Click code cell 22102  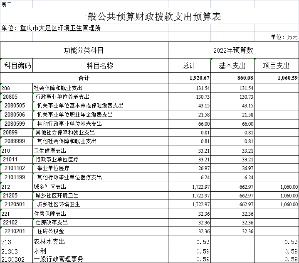16,222
